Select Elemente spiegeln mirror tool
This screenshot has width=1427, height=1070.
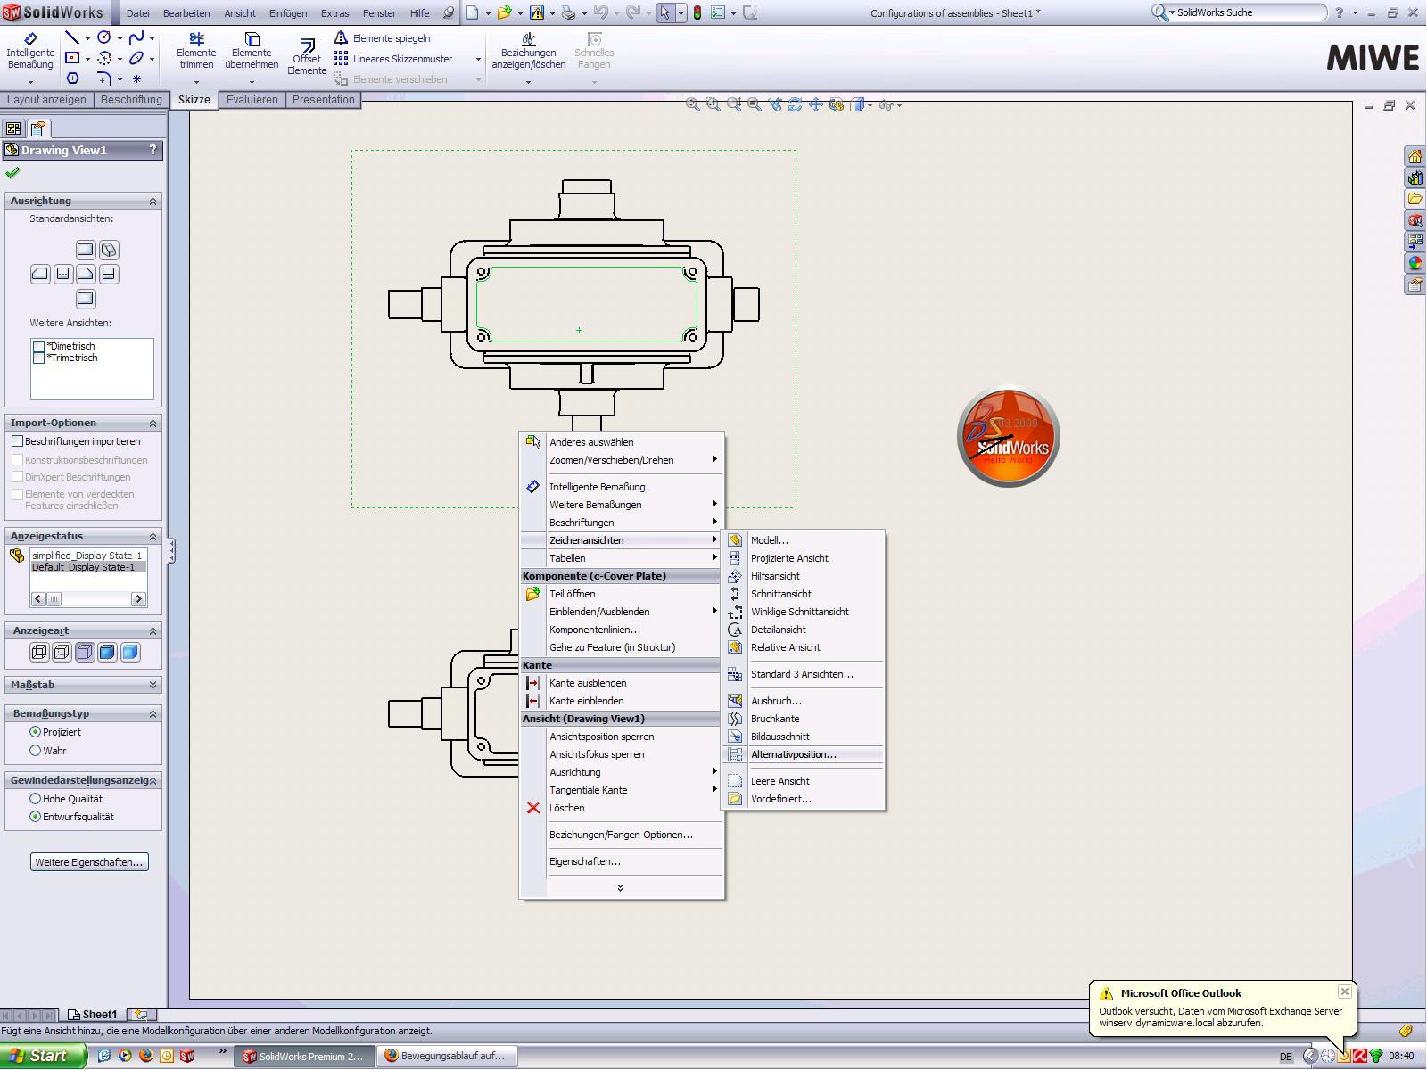[x=383, y=38]
